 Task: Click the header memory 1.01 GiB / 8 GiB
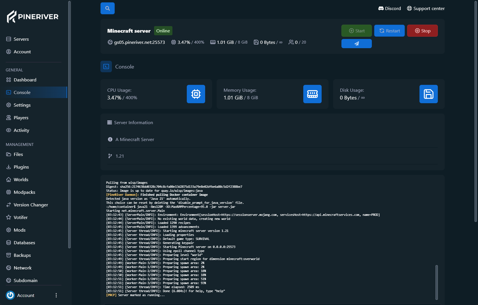pos(229,42)
